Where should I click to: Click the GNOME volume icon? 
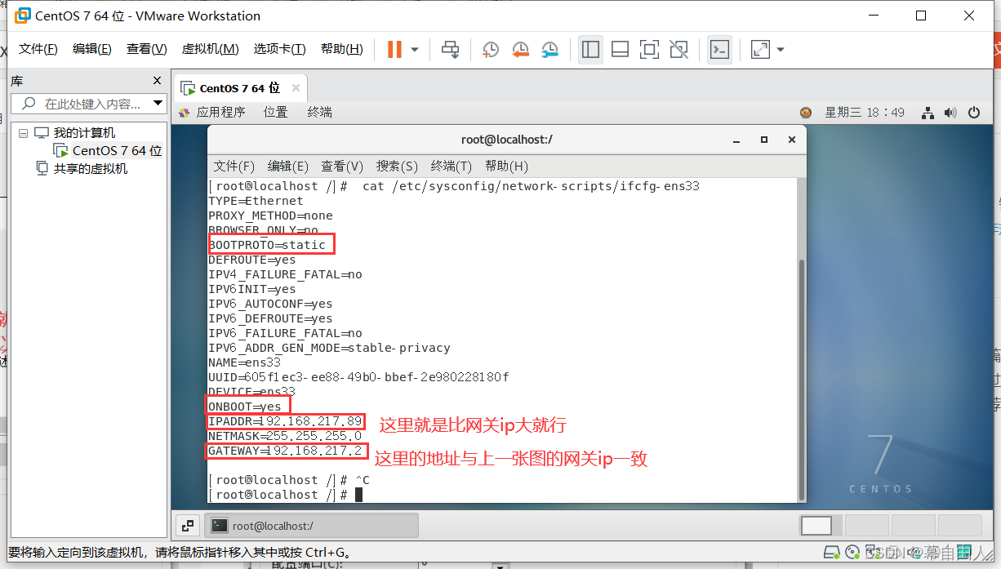pyautogui.click(x=950, y=113)
